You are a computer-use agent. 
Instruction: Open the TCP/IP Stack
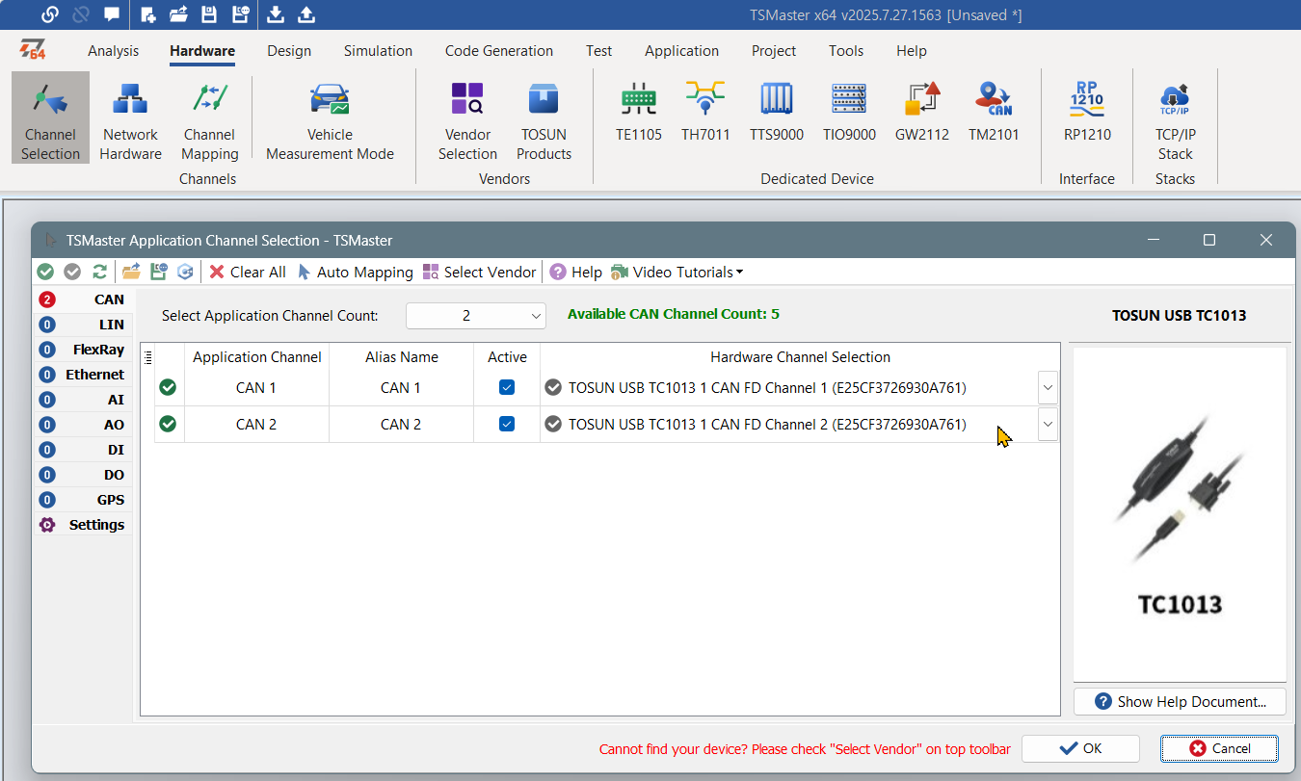pyautogui.click(x=1175, y=118)
